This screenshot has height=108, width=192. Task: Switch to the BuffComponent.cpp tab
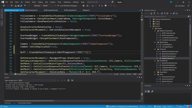click(51, 10)
